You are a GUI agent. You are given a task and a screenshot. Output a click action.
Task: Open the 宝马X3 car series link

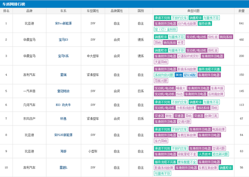pyautogui.click(x=63, y=40)
